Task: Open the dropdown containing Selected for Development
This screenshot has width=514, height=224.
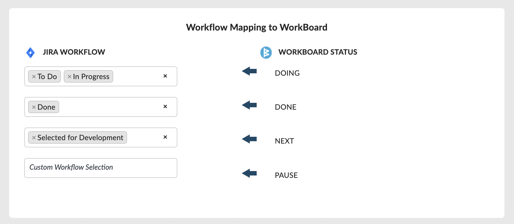Action: click(x=101, y=137)
